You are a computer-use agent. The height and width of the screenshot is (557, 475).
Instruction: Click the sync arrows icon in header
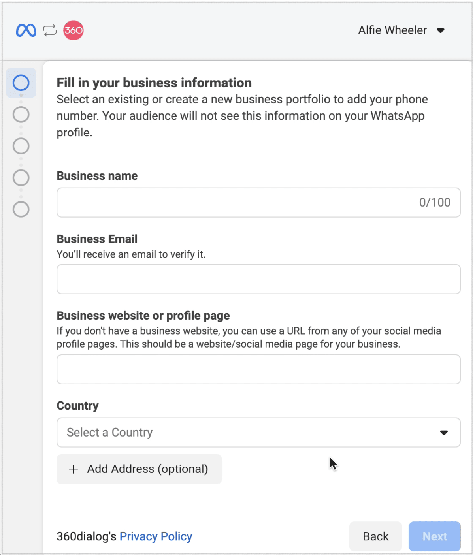click(x=50, y=30)
